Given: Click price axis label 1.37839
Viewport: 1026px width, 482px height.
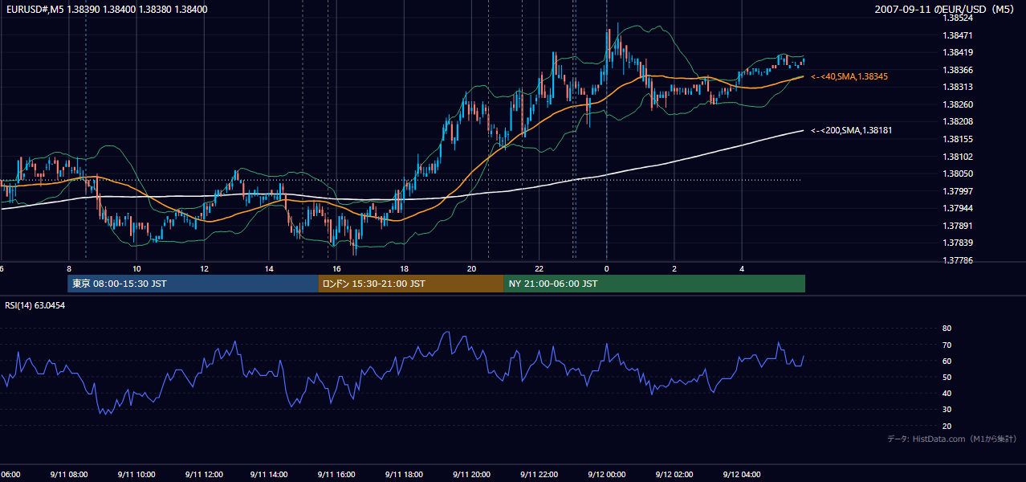Looking at the screenshot, I should coord(958,243).
